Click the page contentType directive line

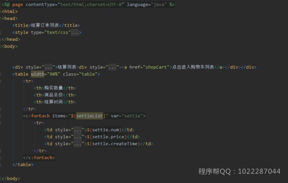pyautogui.click(x=88, y=5)
